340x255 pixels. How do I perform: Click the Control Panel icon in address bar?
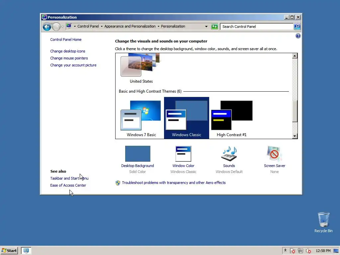click(69, 26)
